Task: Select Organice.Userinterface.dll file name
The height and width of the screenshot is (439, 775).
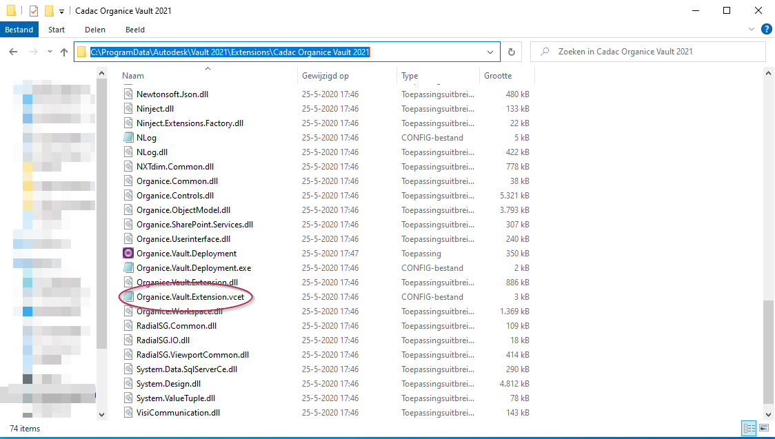Action: (x=183, y=239)
